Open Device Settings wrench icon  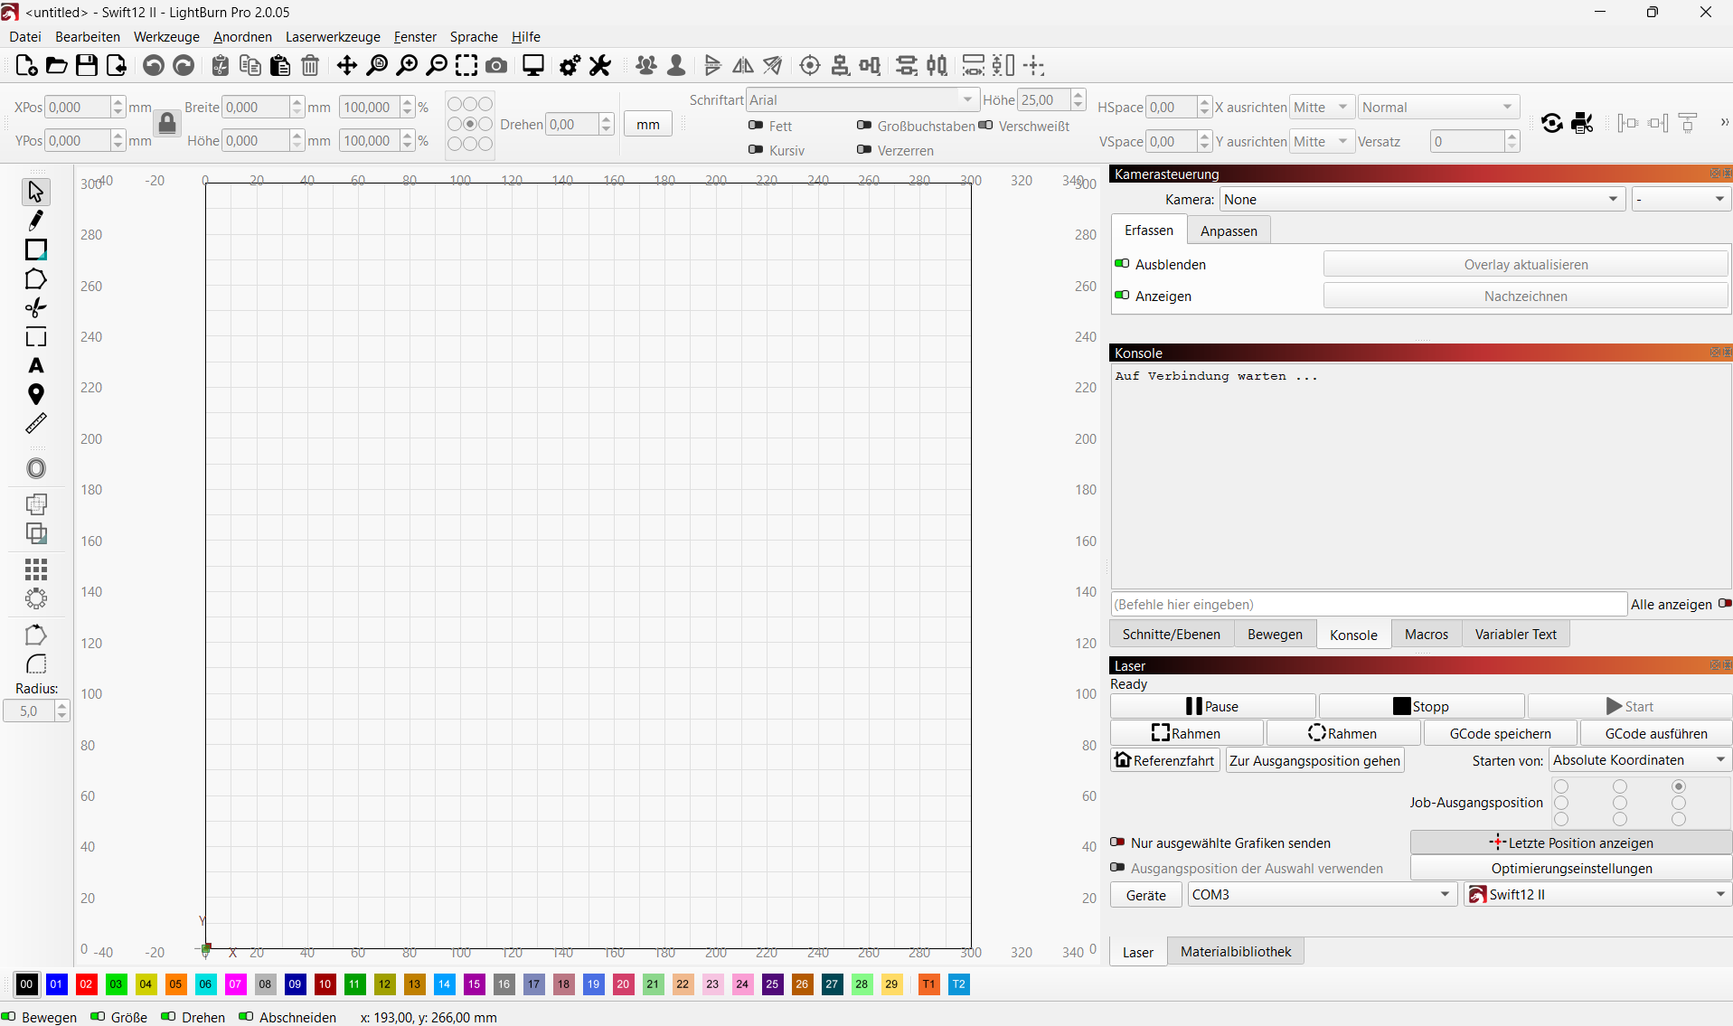600,66
